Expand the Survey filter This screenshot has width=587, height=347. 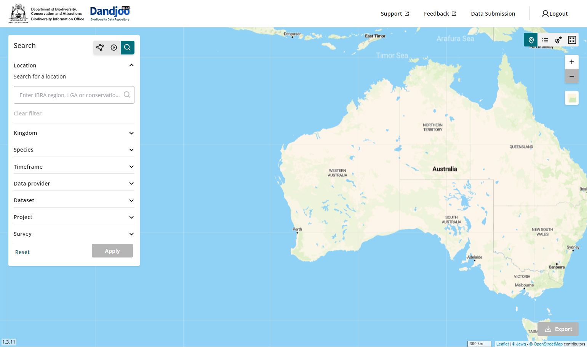(74, 234)
